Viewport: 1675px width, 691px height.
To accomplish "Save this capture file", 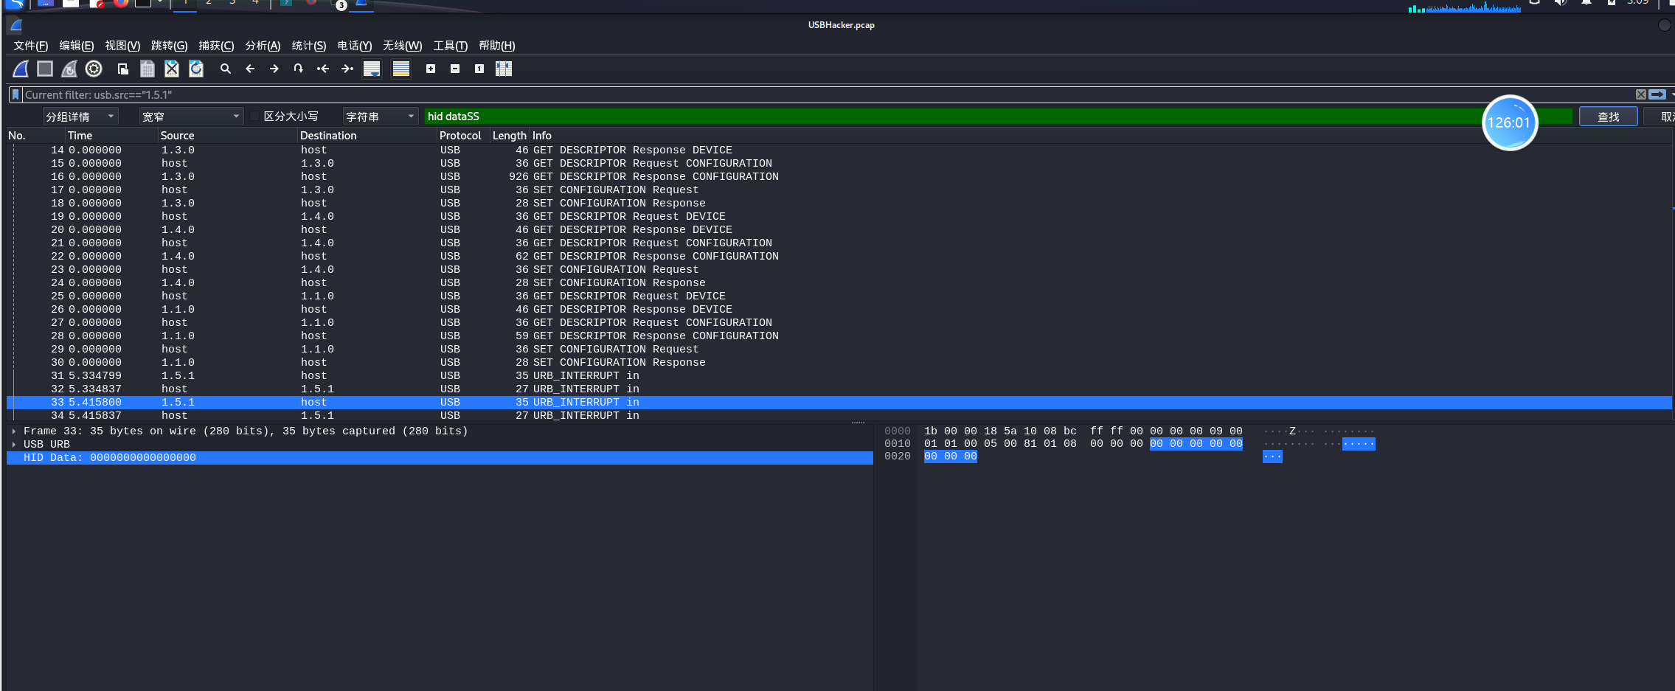I will 148,69.
